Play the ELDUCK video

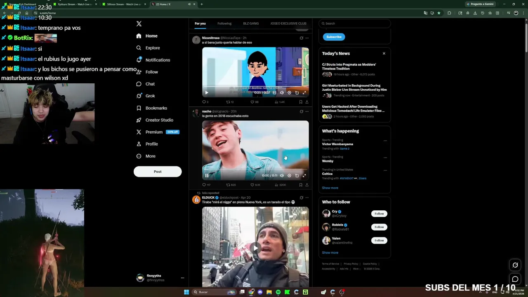click(255, 248)
